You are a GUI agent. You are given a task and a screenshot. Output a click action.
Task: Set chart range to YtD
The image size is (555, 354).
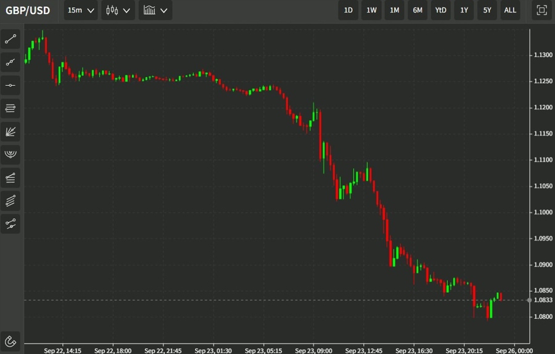[x=441, y=10]
